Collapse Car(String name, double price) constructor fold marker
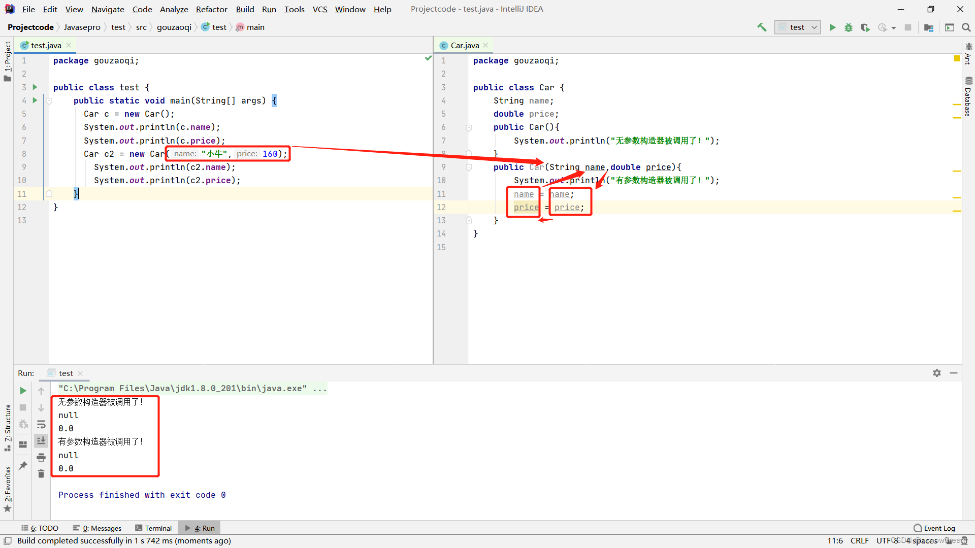Image resolution: width=975 pixels, height=548 pixels. pyautogui.click(x=469, y=167)
